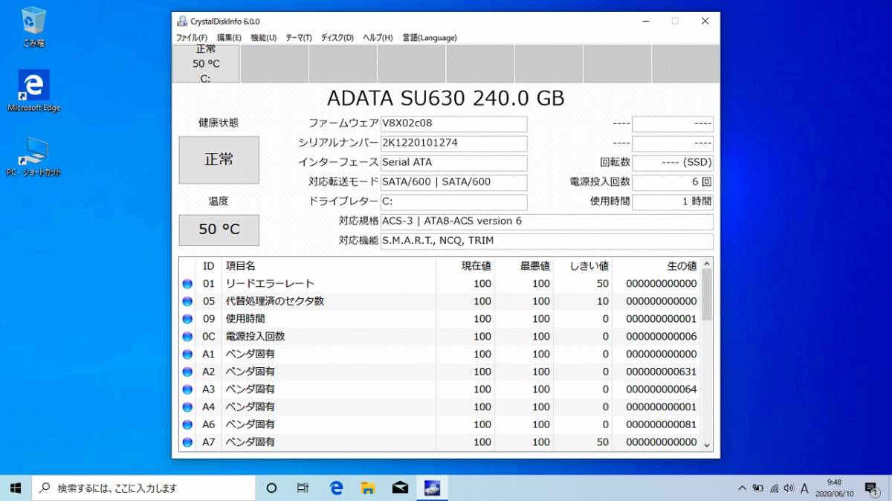
Task: Click the IME input mode A indicator
Action: (x=804, y=488)
